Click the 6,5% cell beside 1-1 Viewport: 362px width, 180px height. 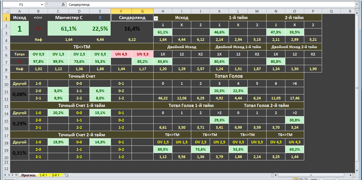100,91
